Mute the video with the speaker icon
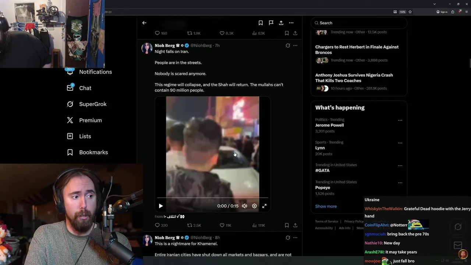 tap(244, 206)
